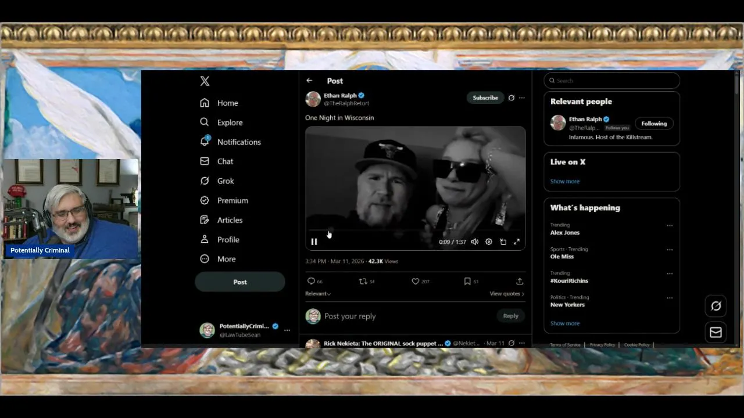The width and height of the screenshot is (744, 418).
Task: Click the share post icon
Action: pos(520,281)
